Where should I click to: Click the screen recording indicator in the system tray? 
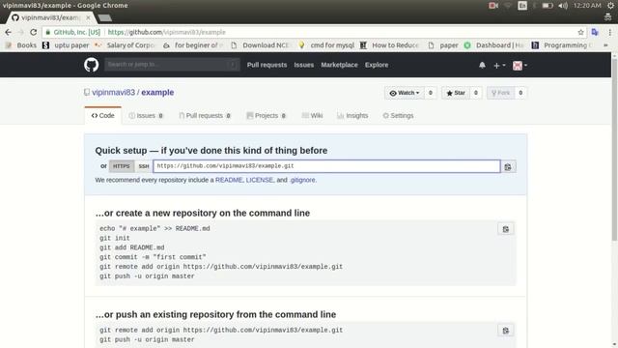pyautogui.click(x=492, y=6)
